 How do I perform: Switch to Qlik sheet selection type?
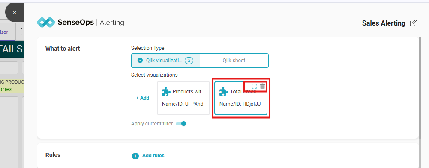point(234,61)
